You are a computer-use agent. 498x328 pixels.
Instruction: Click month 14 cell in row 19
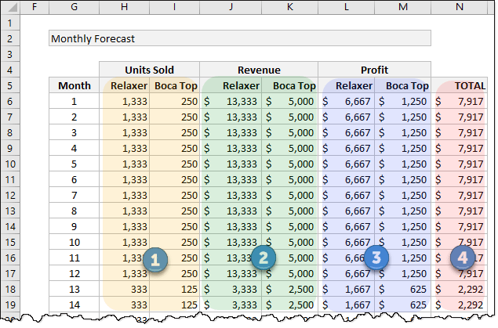[74, 305]
